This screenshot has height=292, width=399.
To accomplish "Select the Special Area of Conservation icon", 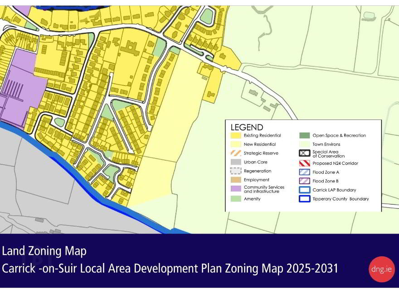I will click(x=304, y=153).
